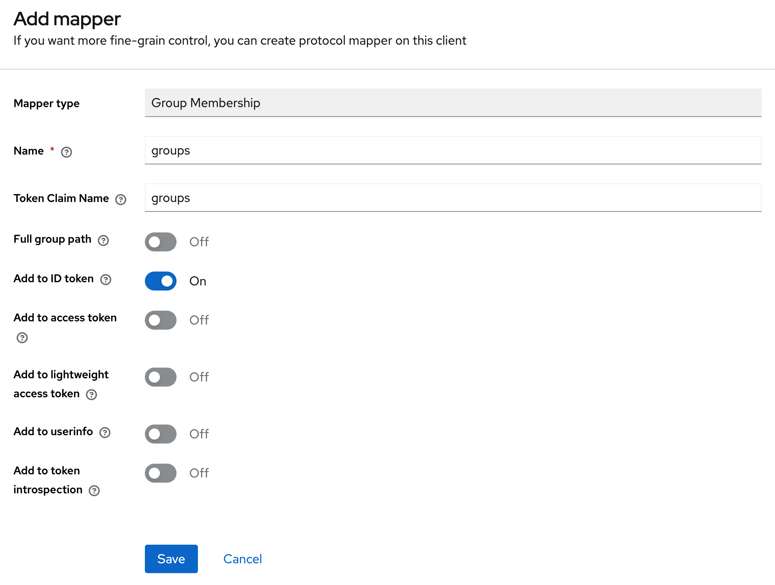Click the Mapper type Group Membership field
Image resolution: width=775 pixels, height=585 pixels.
pos(453,103)
